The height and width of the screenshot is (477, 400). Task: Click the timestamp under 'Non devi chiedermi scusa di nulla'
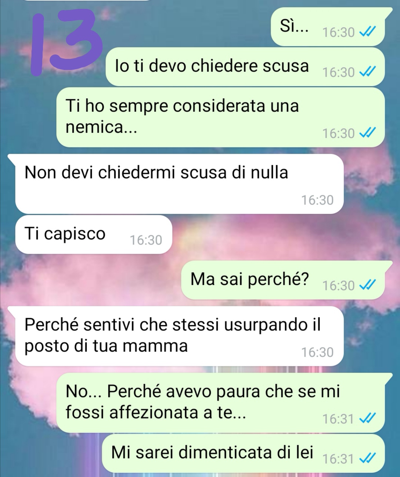[x=317, y=200]
